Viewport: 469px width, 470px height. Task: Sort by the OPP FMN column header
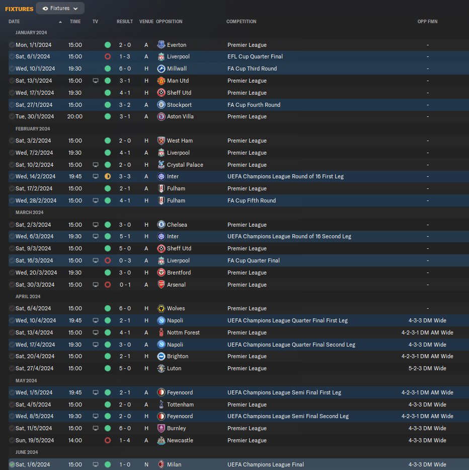tap(427, 22)
